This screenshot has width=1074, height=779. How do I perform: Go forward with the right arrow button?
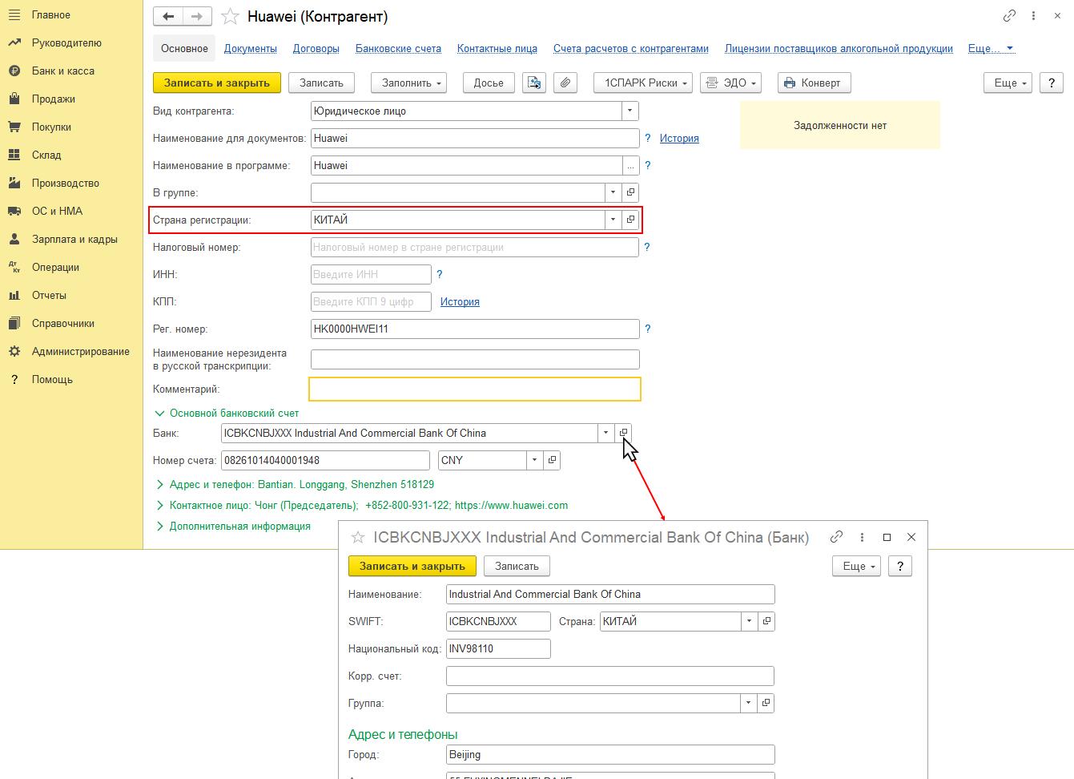point(197,16)
